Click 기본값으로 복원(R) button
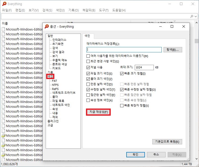Screen dimensions: 199x167 pos(167,142)
